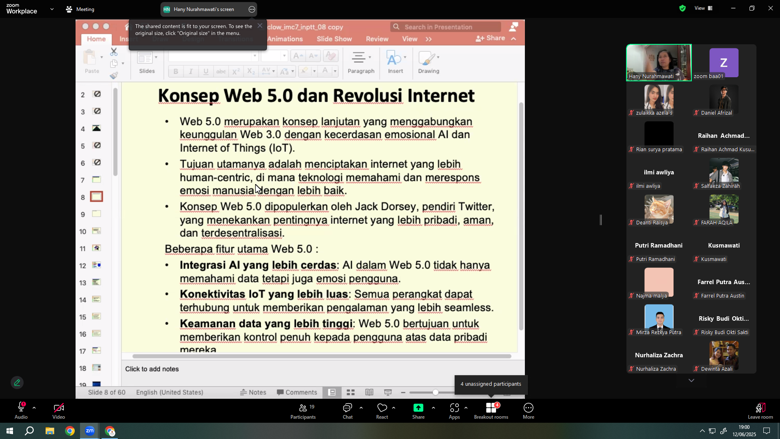Switch to Slide Sorter view
Image resolution: width=780 pixels, height=439 pixels.
(x=351, y=392)
